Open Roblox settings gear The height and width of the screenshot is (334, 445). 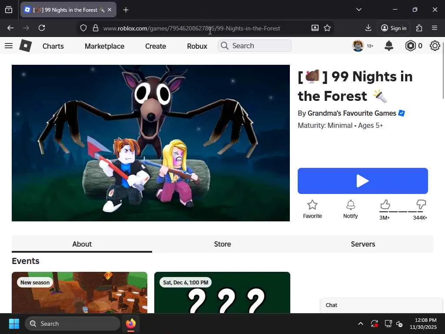tap(435, 46)
